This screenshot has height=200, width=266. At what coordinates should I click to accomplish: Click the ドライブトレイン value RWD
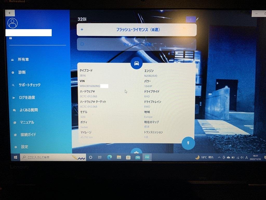coord(147,107)
